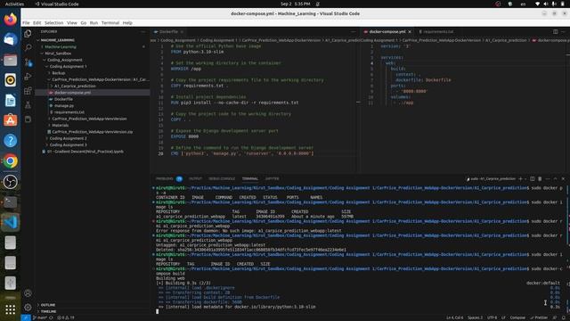This screenshot has width=570, height=321.
Task: Open Files manager from the dock
Action: coord(10,60)
